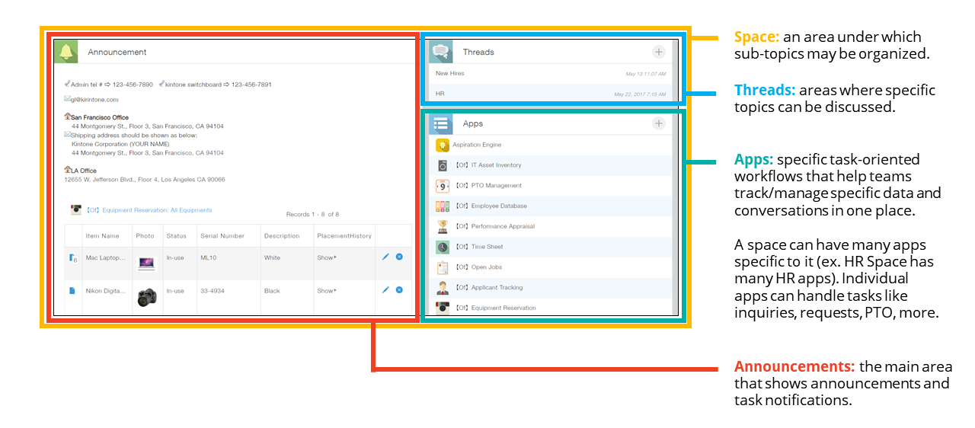Open the PTO Management app
Viewport: 975px width, 428px height.
tap(496, 186)
